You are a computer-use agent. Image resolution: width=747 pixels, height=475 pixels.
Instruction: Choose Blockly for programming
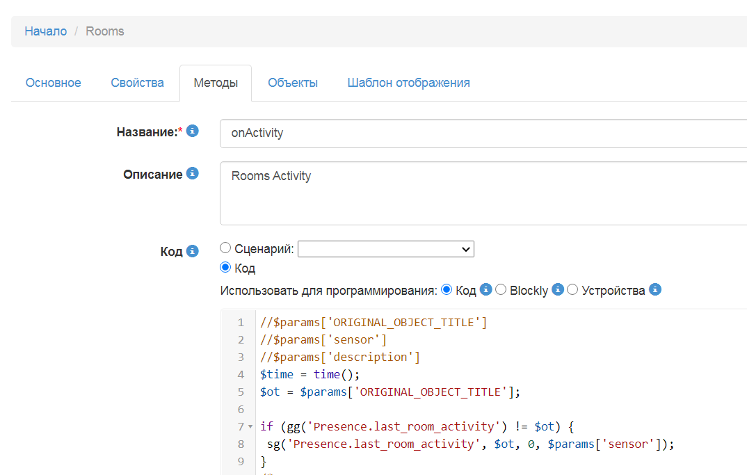pos(501,290)
